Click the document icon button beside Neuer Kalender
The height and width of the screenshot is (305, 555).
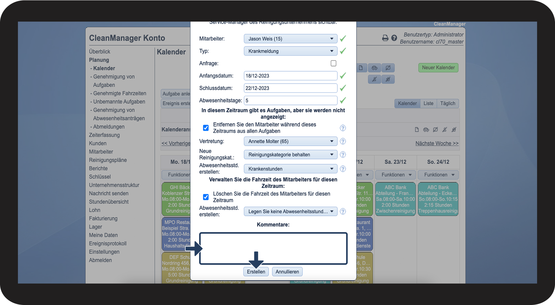tap(361, 68)
